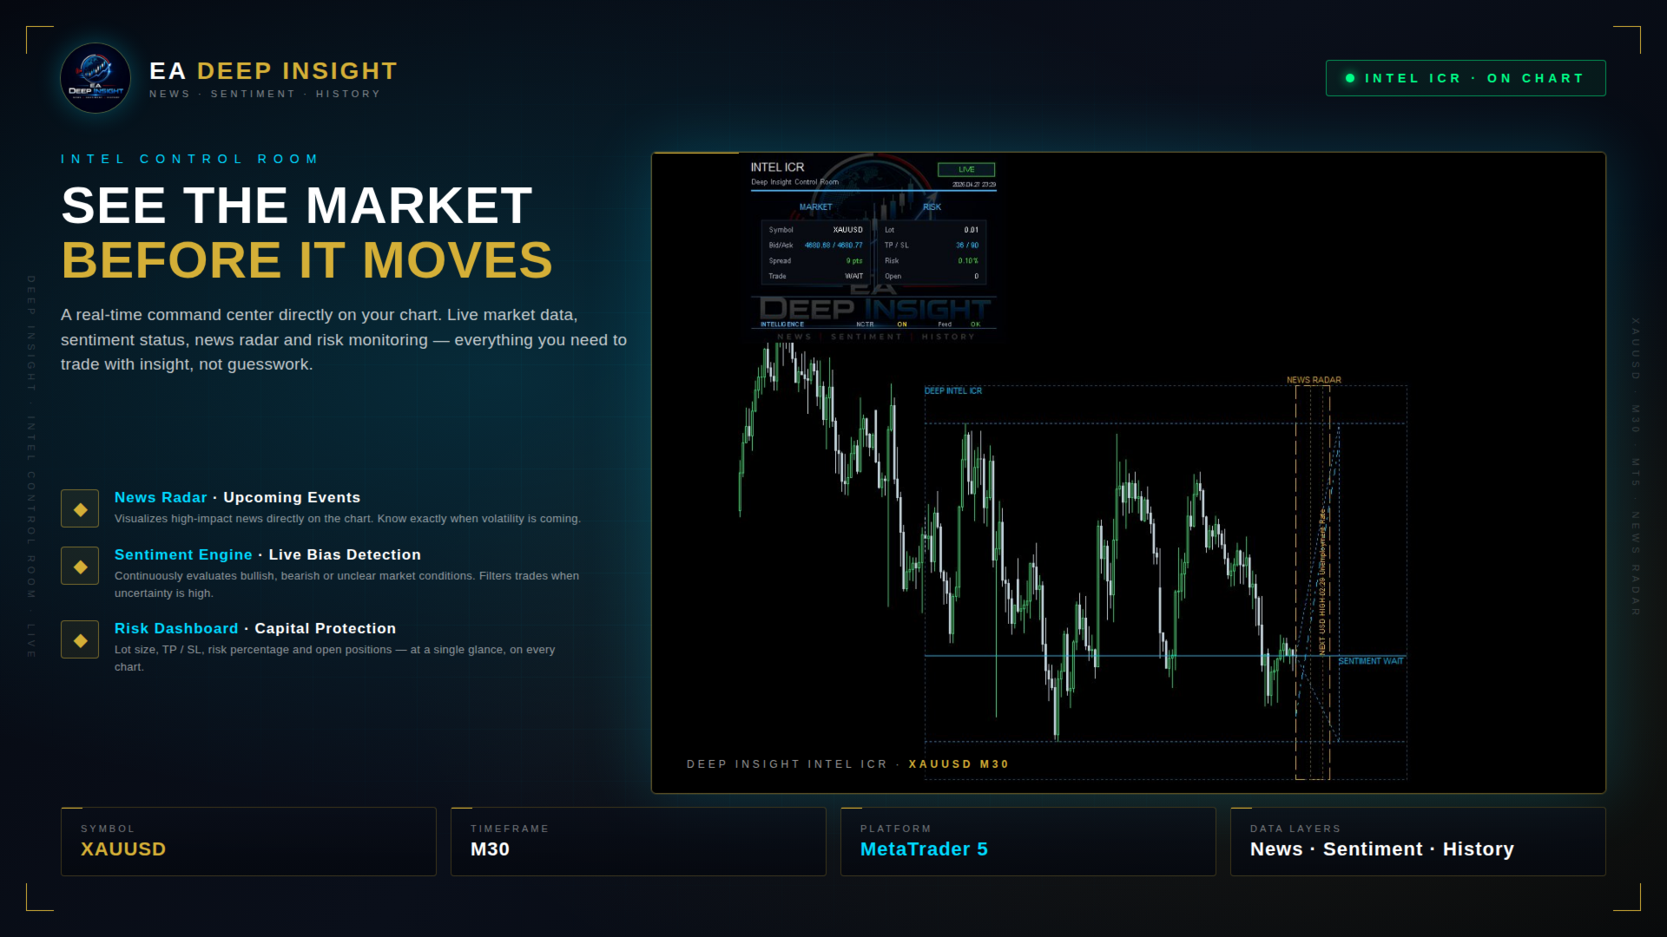Viewport: 1667px width, 937px height.
Task: Click the green LIVE indicator in panel
Action: [x=965, y=170]
